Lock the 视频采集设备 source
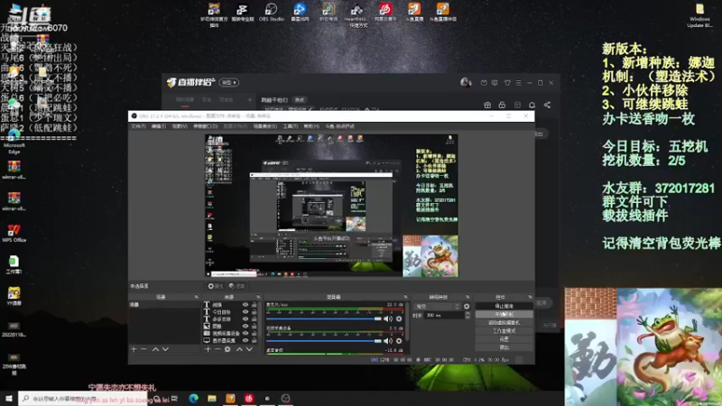Image resolution: width=722 pixels, height=406 pixels. (255, 333)
